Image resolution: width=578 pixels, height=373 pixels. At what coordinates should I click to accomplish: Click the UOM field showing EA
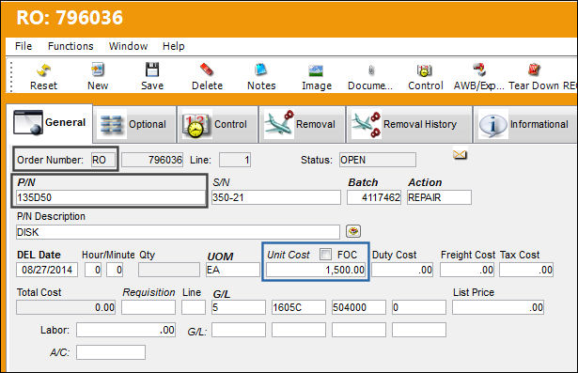click(x=232, y=270)
